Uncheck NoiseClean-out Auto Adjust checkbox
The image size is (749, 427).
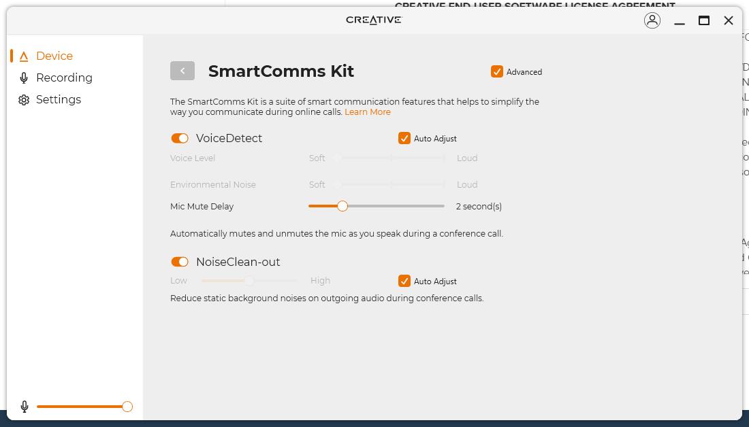point(404,281)
